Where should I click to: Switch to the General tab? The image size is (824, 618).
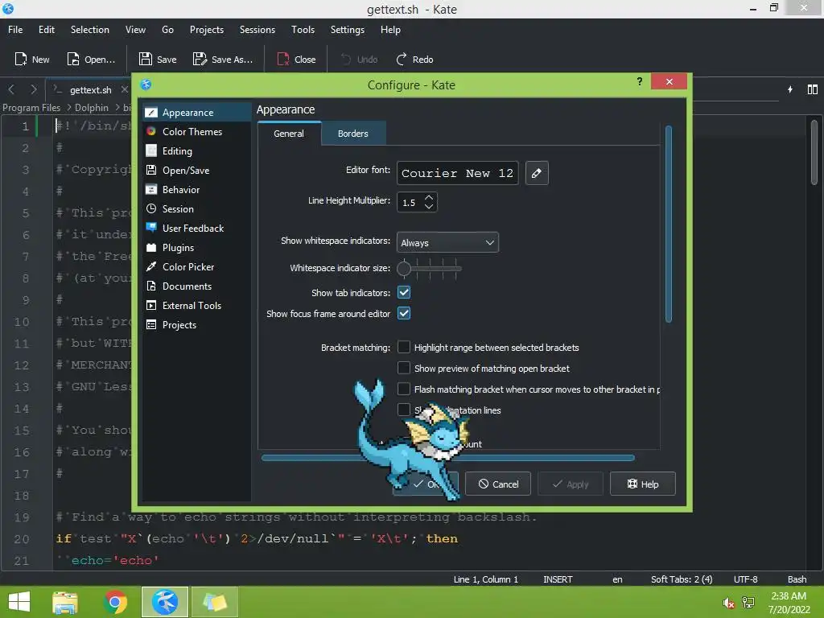click(x=289, y=134)
